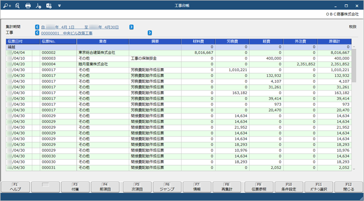
Task: Click the 外注費 column header
Action: point(301,41)
